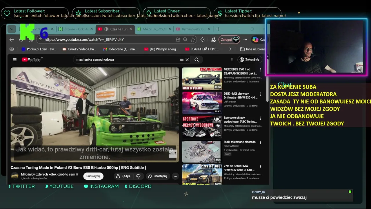
Task: Expand more bookmarks chevron
Action: [x=230, y=49]
